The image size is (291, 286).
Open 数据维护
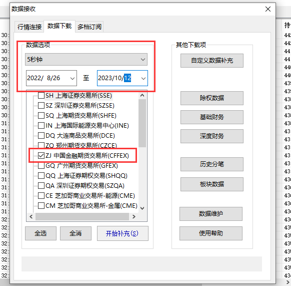click(211, 214)
